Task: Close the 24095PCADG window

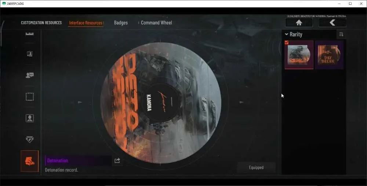Action: [361, 4]
